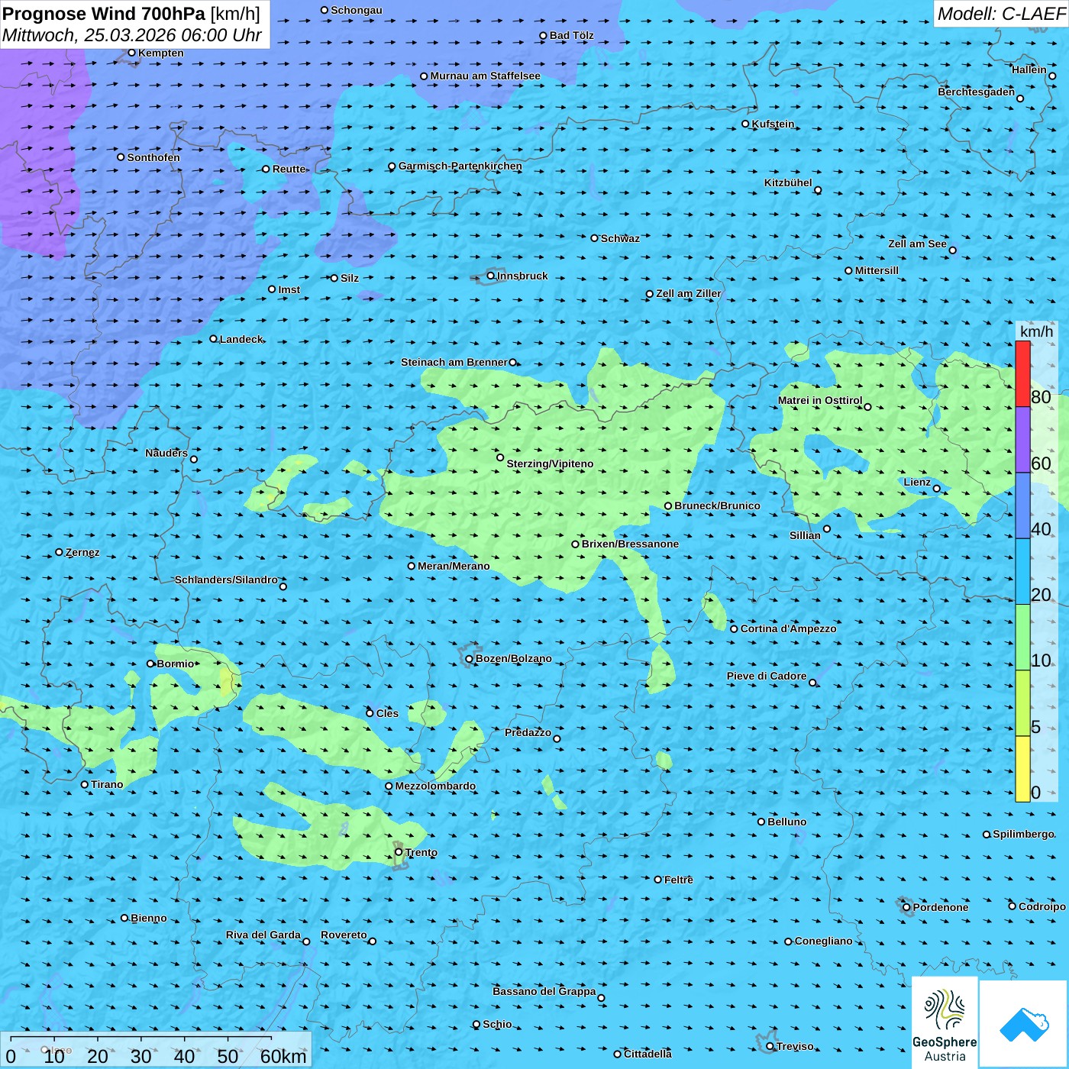This screenshot has height=1069, width=1069.
Task: Click the 'Predazzo' label
Action: coord(528,732)
